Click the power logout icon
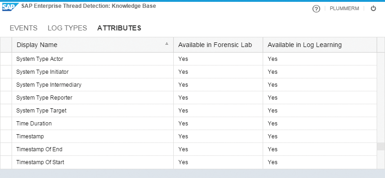This screenshot has width=385, height=178. [x=373, y=9]
